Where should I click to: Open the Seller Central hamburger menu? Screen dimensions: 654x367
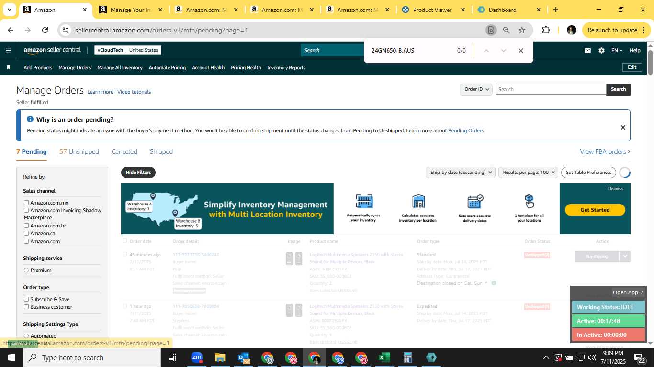click(8, 50)
